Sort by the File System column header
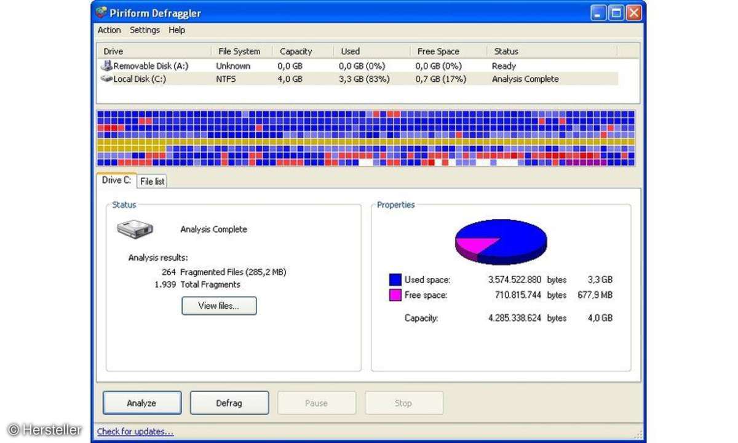Image resolution: width=738 pixels, height=443 pixels. pyautogui.click(x=242, y=52)
